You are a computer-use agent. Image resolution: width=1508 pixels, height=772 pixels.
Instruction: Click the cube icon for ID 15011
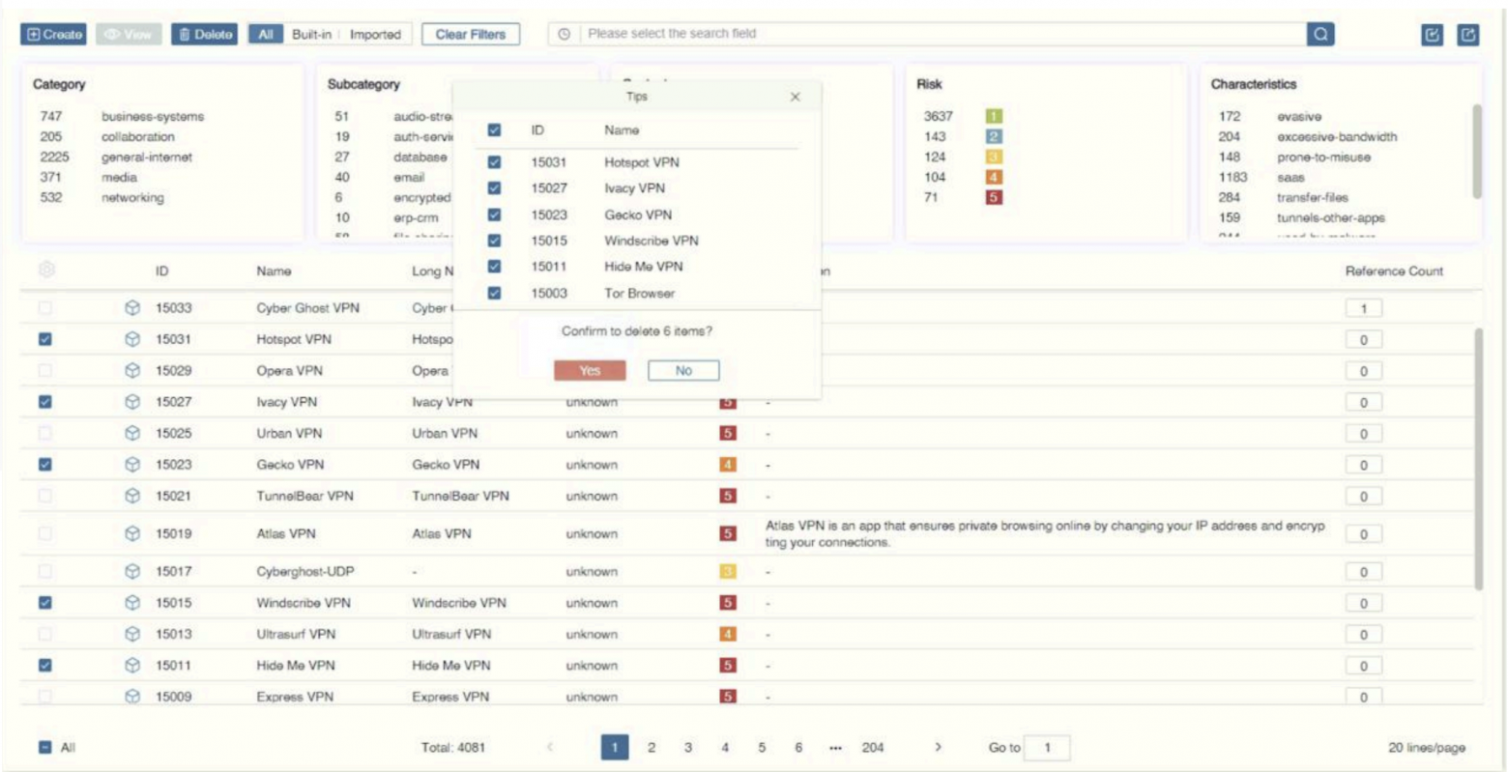pyautogui.click(x=132, y=666)
